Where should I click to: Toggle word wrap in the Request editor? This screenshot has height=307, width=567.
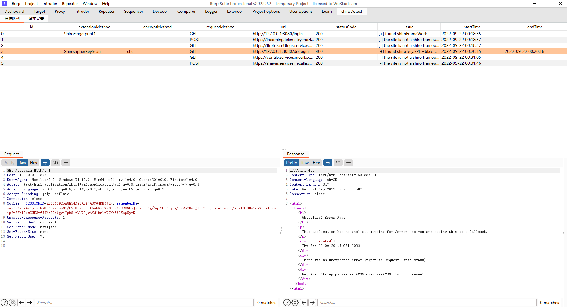click(x=45, y=163)
